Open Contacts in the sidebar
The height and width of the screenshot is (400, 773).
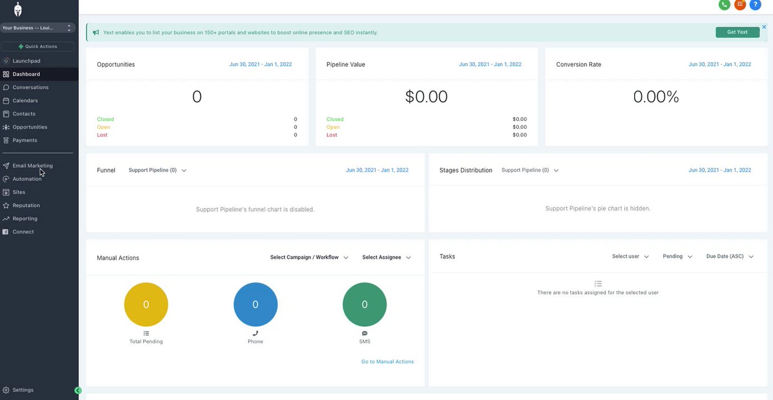click(x=24, y=114)
